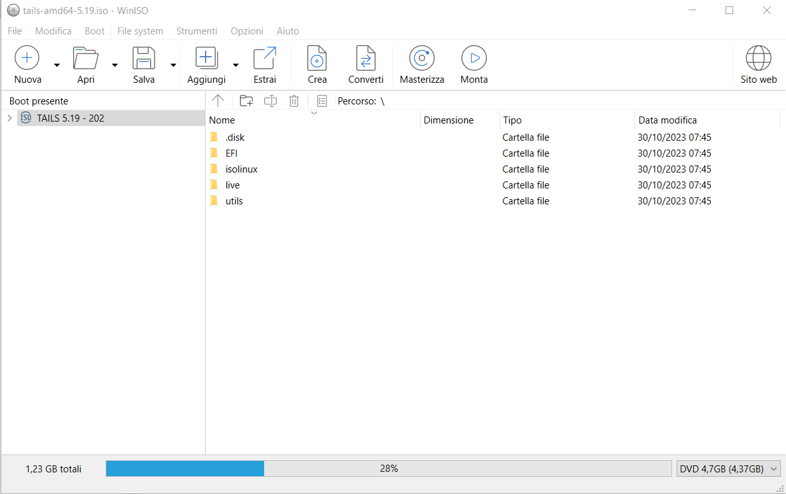The image size is (786, 494).
Task: Open the Aiuto menu
Action: 288,31
